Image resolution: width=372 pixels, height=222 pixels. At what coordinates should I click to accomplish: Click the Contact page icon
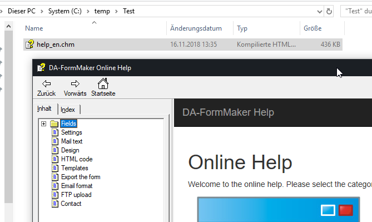55,204
